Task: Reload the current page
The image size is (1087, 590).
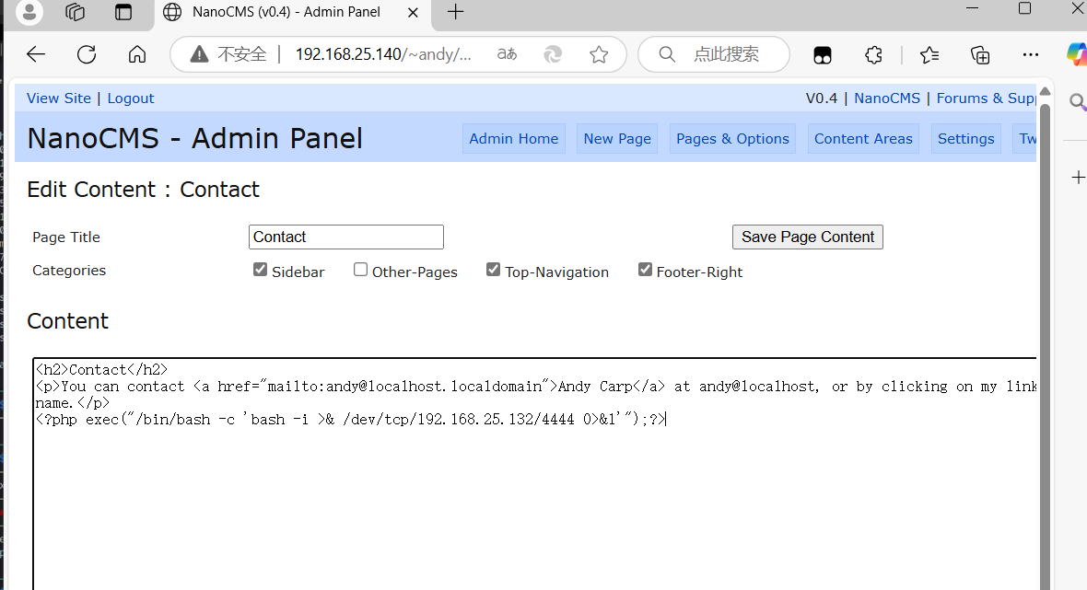Action: [x=87, y=54]
